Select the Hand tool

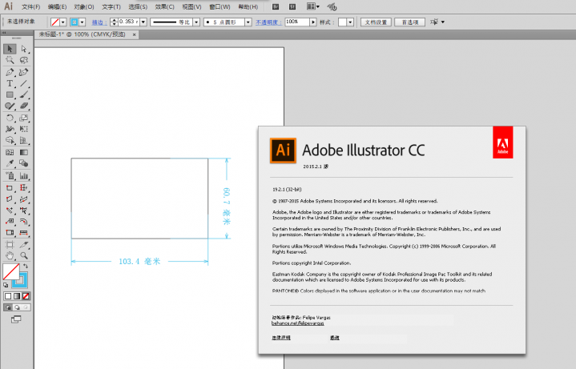(10, 255)
